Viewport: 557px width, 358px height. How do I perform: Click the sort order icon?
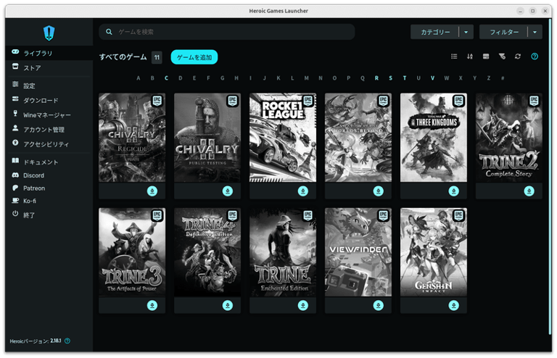[469, 57]
